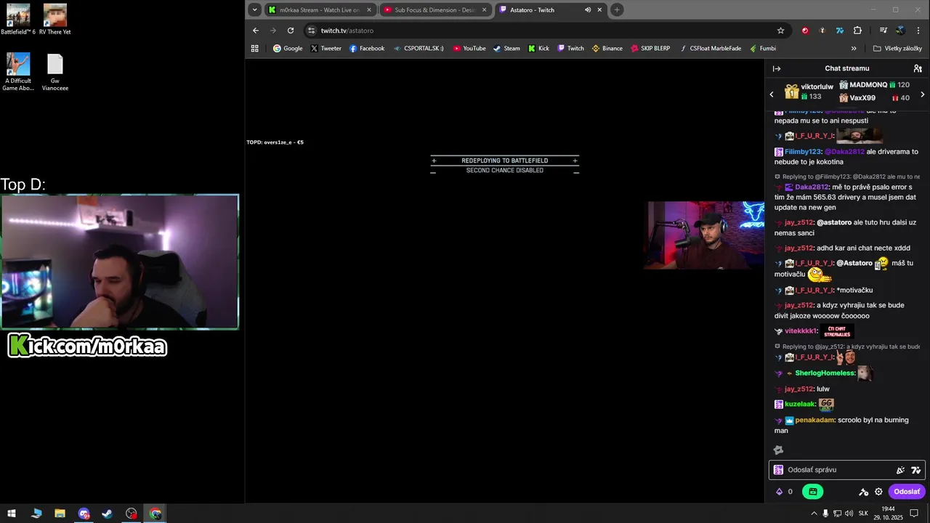Click the Hype star icon above chat input
Viewport: 930px width, 523px height.
click(x=778, y=450)
